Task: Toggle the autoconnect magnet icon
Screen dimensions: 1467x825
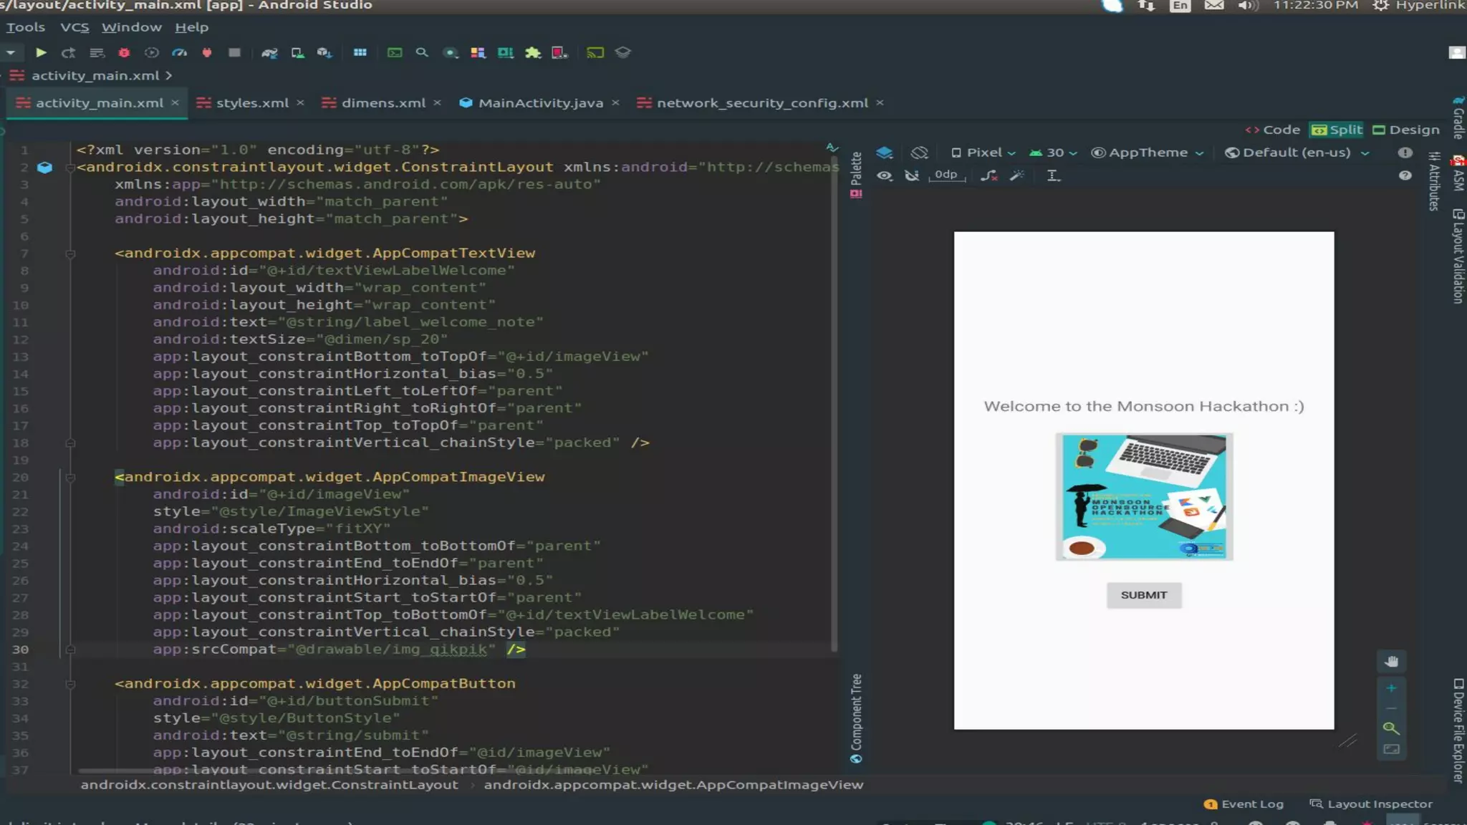Action: [x=911, y=175]
